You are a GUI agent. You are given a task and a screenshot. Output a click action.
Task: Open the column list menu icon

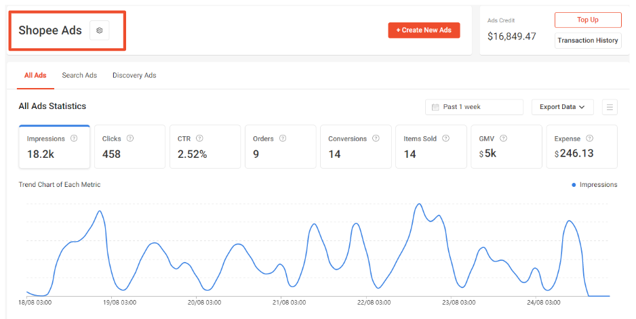point(610,107)
